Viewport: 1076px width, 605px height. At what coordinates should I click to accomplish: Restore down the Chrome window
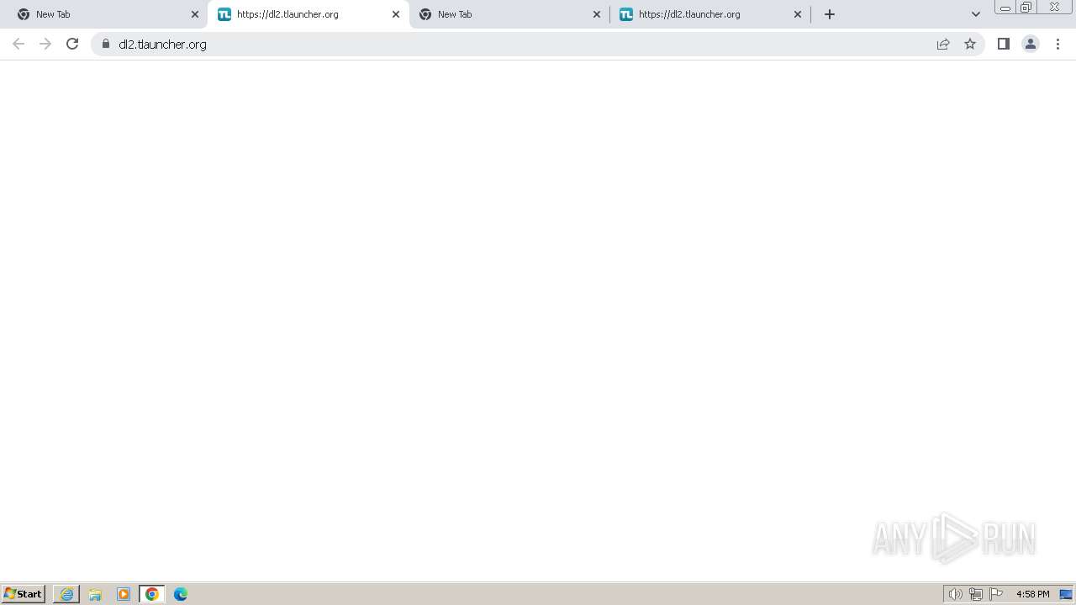[x=1026, y=8]
